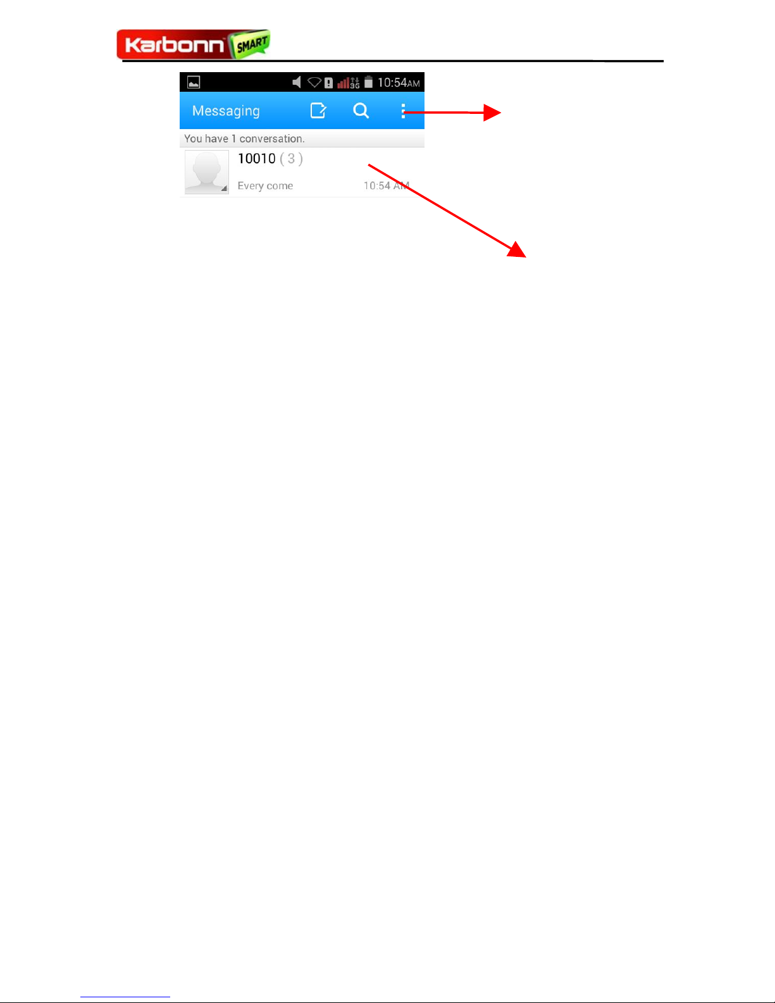
Task: Select the Messaging title in action bar
Action: (226, 111)
